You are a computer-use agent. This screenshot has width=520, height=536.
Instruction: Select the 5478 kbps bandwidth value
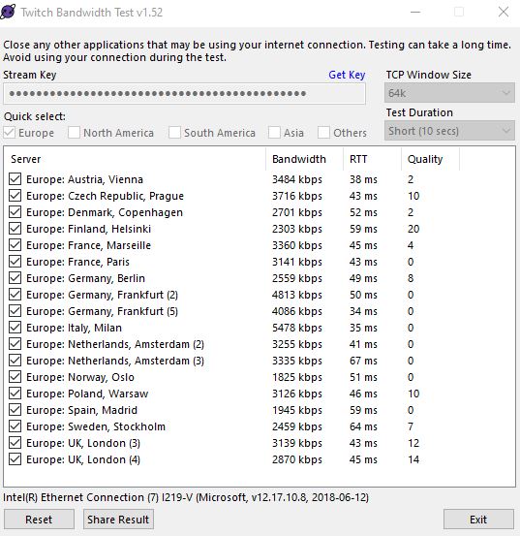tap(296, 328)
